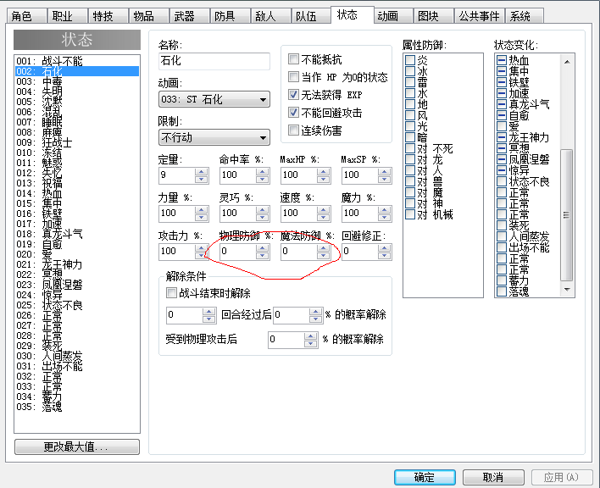Image resolution: width=600 pixels, height=488 pixels.
Task: Open the 敌人 tab
Action: click(x=270, y=16)
